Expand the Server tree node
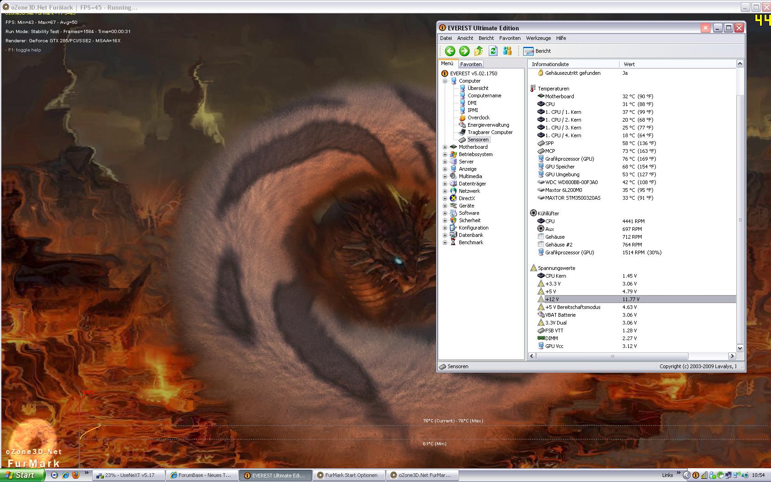Image resolution: width=771 pixels, height=482 pixels. [445, 162]
